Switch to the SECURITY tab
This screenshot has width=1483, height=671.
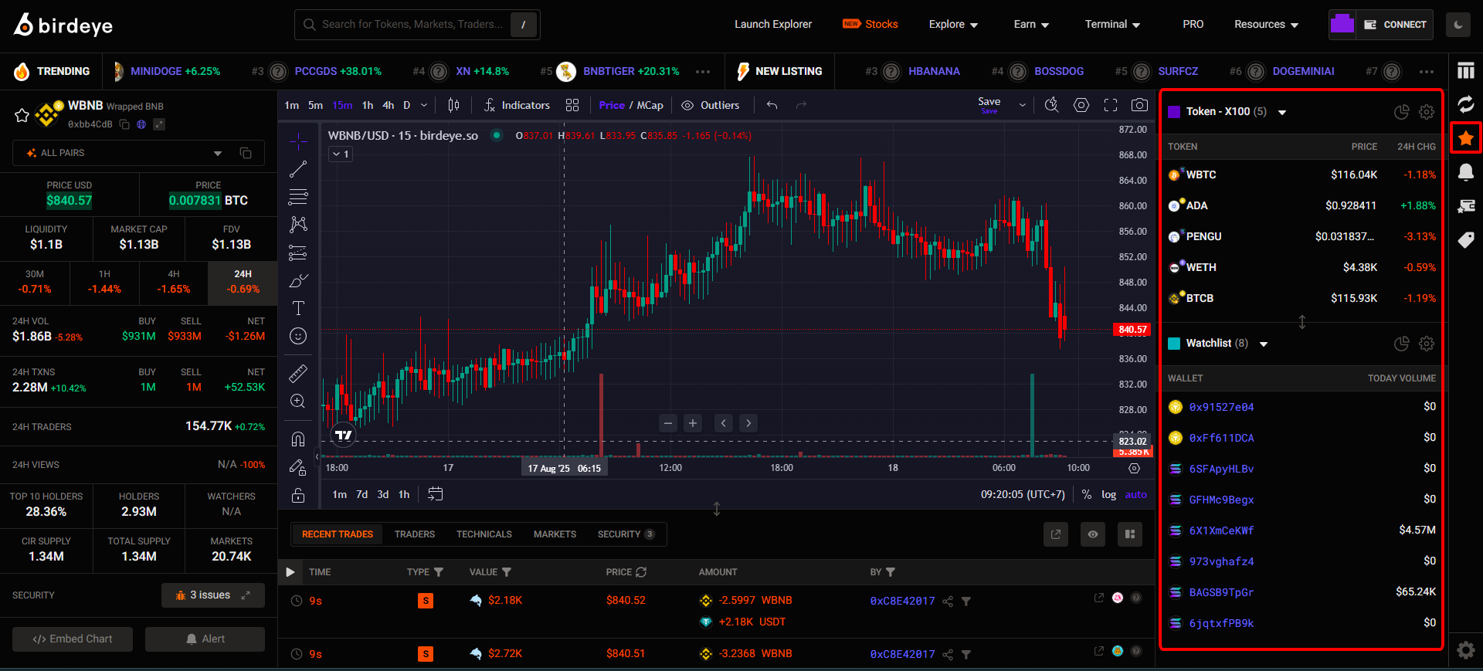[x=626, y=534]
